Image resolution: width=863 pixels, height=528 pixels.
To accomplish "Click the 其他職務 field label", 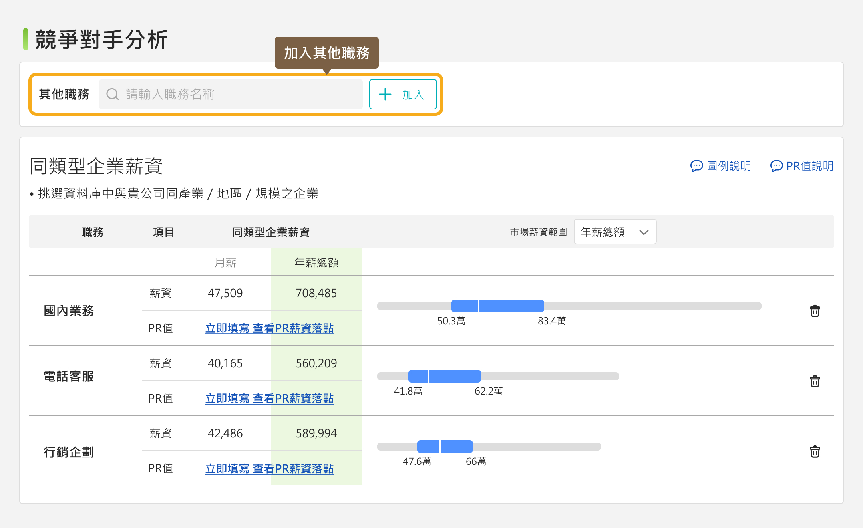I will (x=64, y=94).
